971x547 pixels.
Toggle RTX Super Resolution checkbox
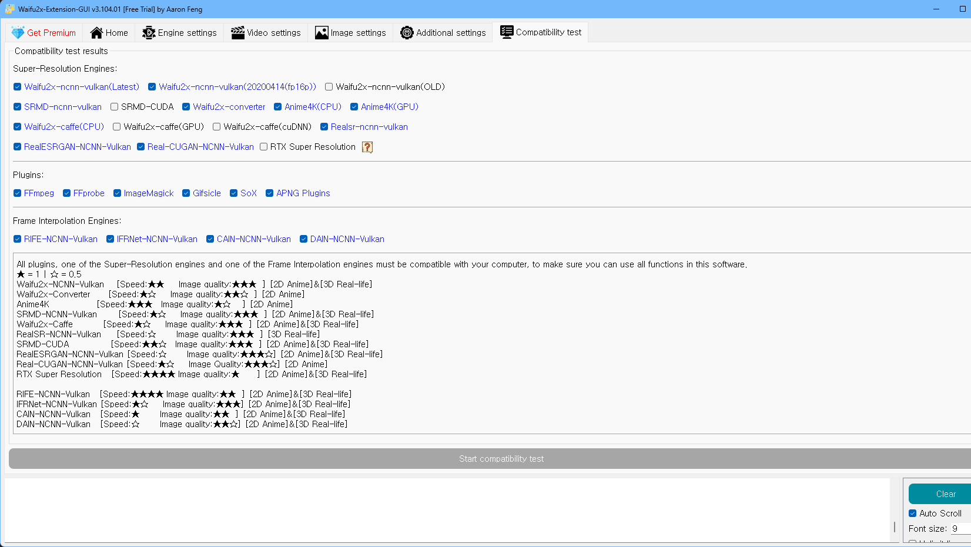(263, 147)
